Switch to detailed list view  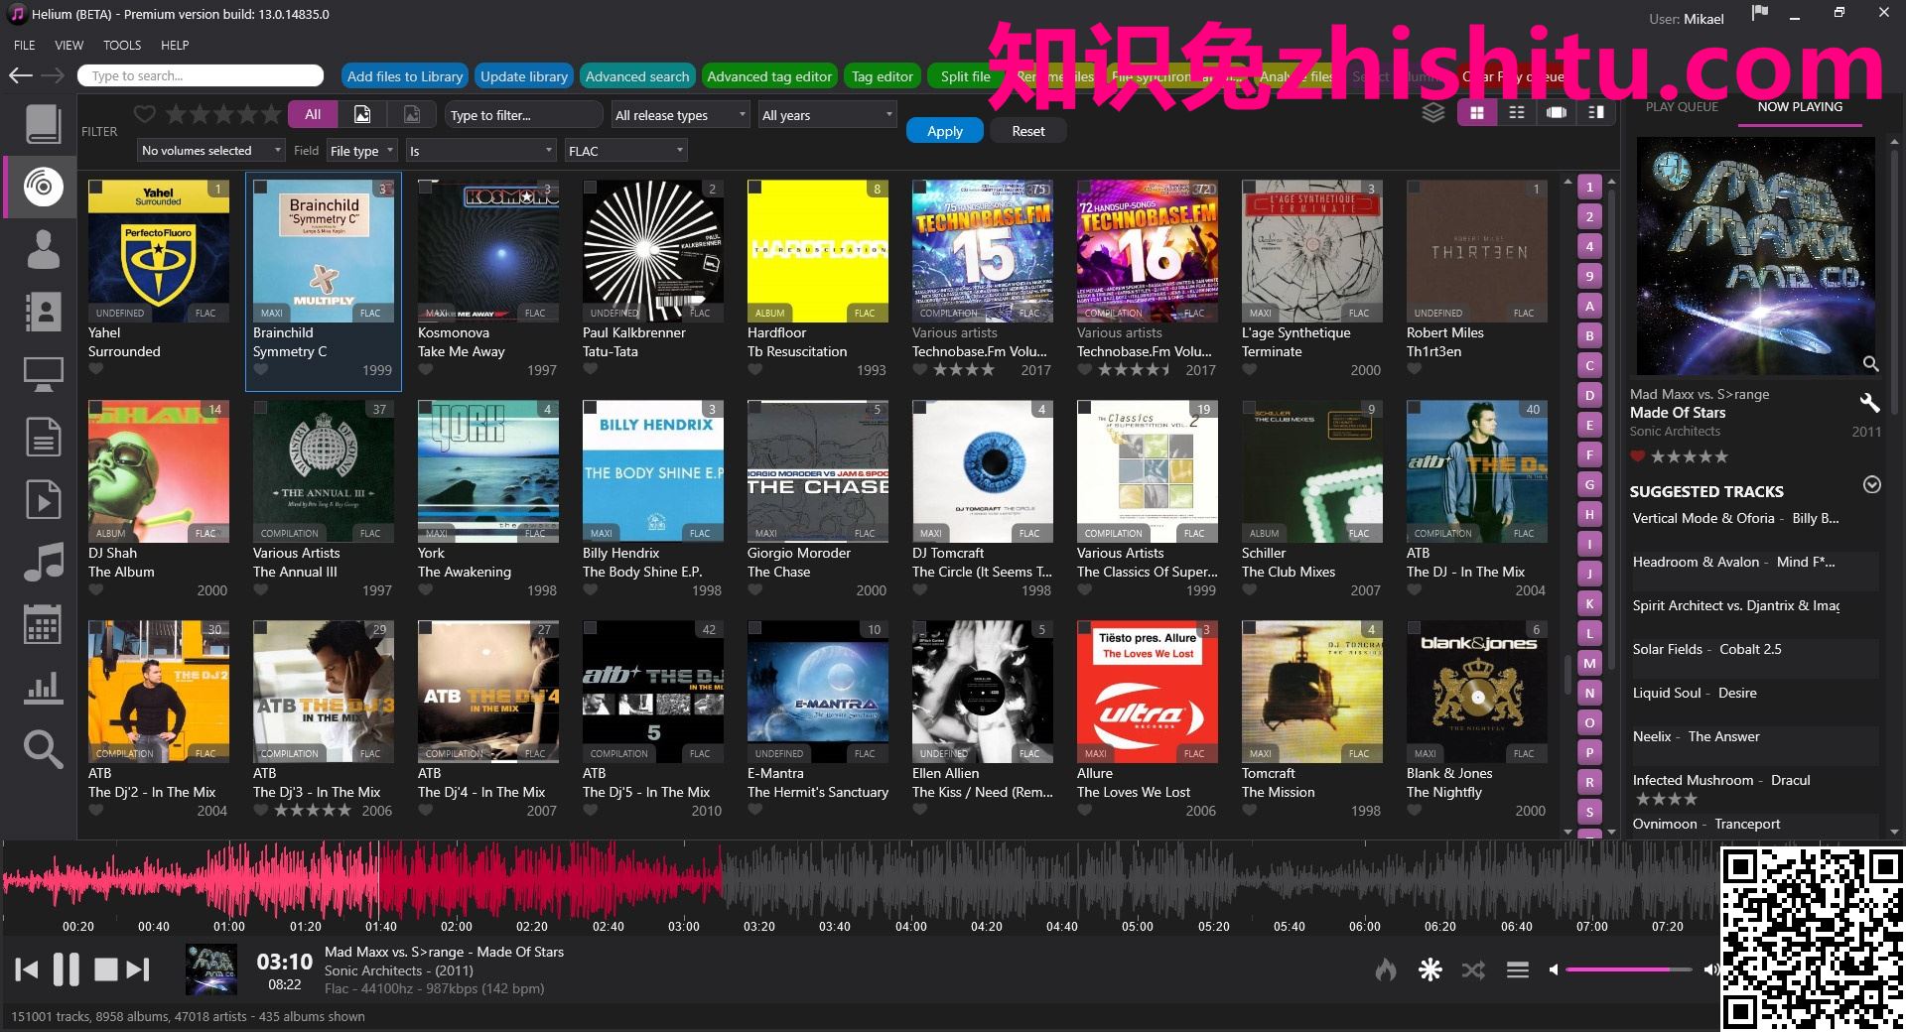pyautogui.click(x=1516, y=113)
